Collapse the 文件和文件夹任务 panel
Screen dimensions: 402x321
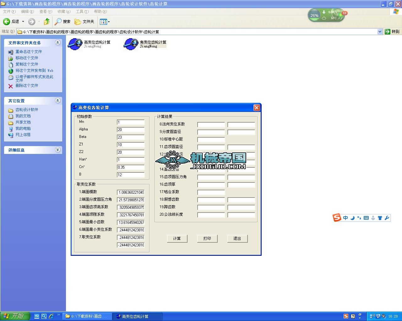57,43
